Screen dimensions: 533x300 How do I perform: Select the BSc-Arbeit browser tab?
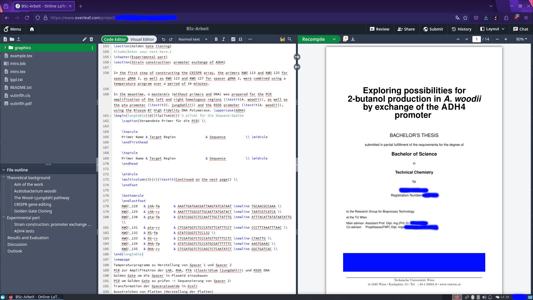pyautogui.click(x=44, y=6)
